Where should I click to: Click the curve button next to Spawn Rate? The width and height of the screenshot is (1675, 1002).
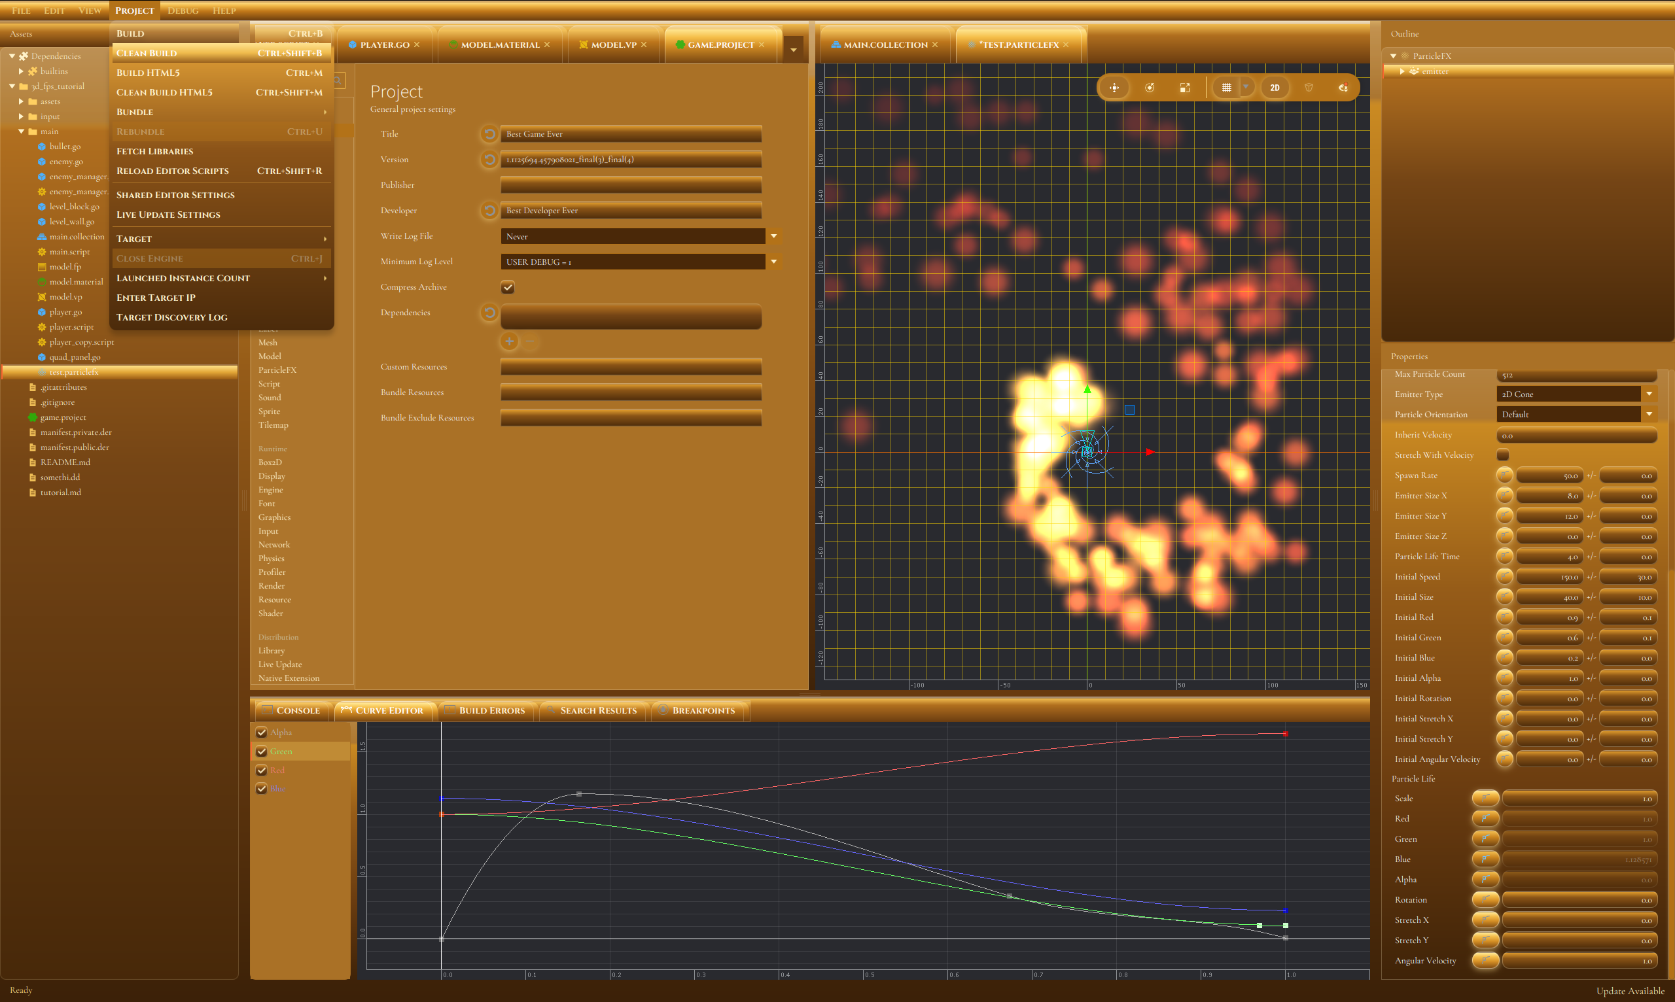(x=1504, y=475)
